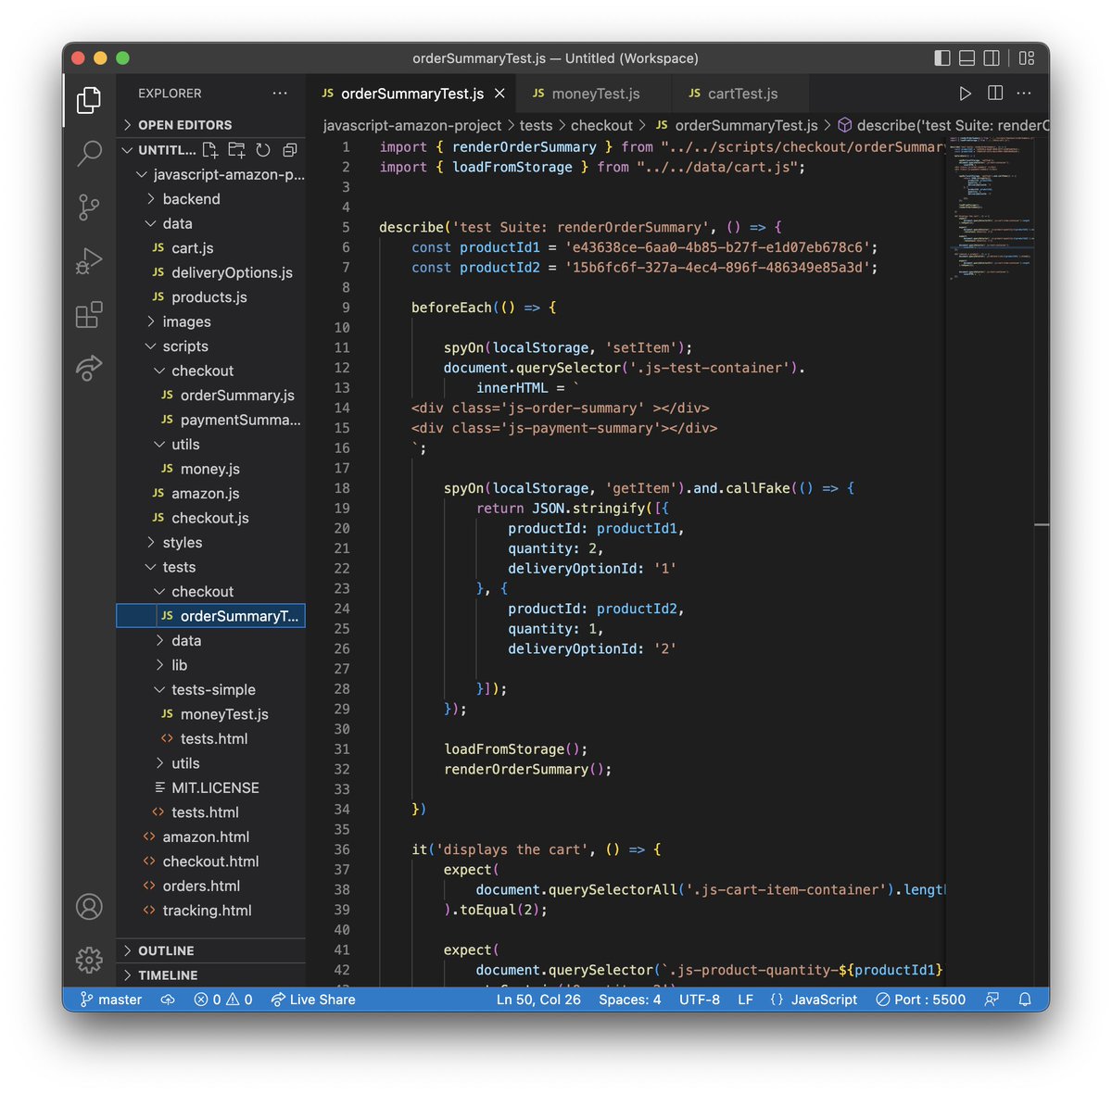Toggle the secondary side bar layout icon
Viewport: 1112px width, 1094px height.
992,58
